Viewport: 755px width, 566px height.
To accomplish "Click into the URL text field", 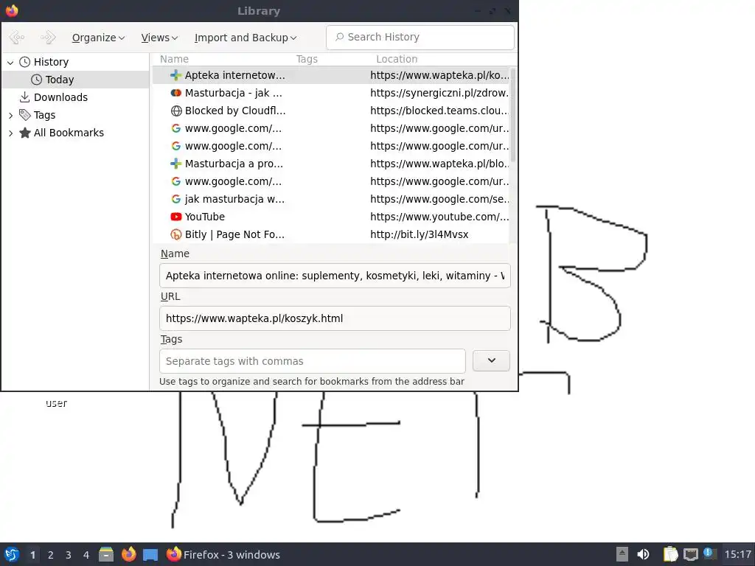I will click(335, 318).
